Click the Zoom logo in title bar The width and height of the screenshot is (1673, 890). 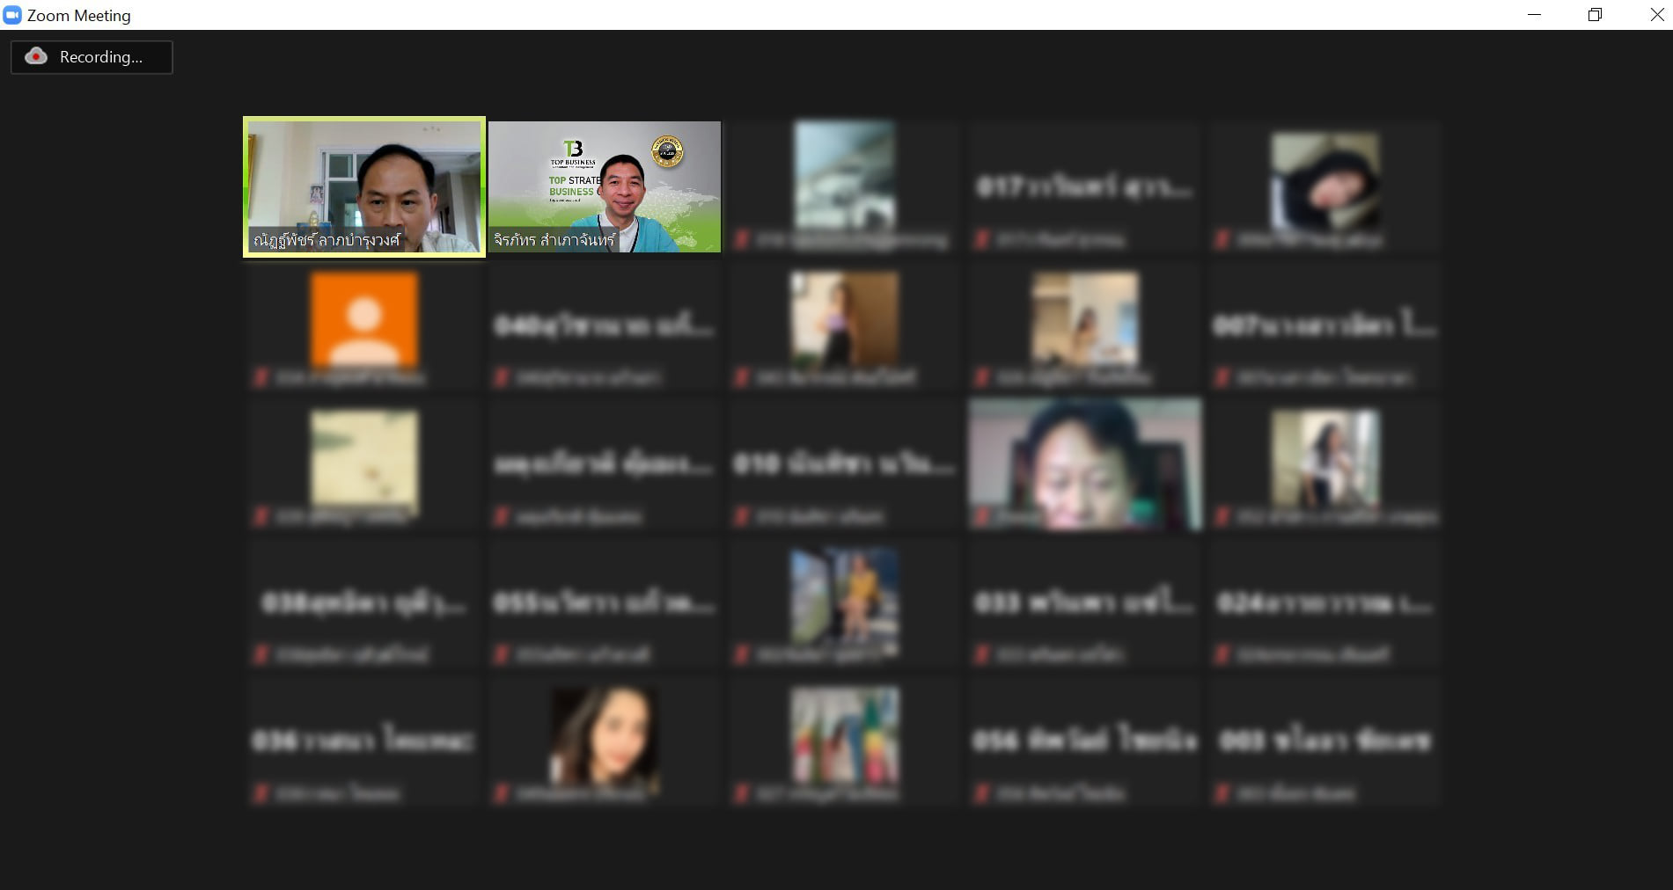coord(12,15)
